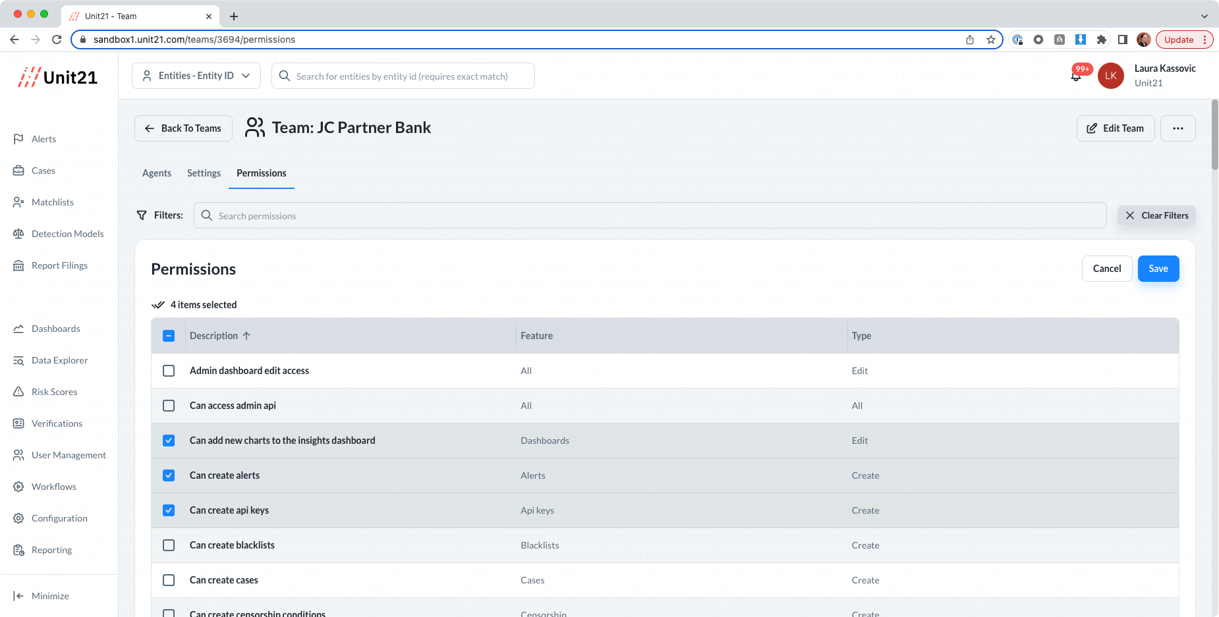Uncheck Can add new charts permission

[x=169, y=441]
